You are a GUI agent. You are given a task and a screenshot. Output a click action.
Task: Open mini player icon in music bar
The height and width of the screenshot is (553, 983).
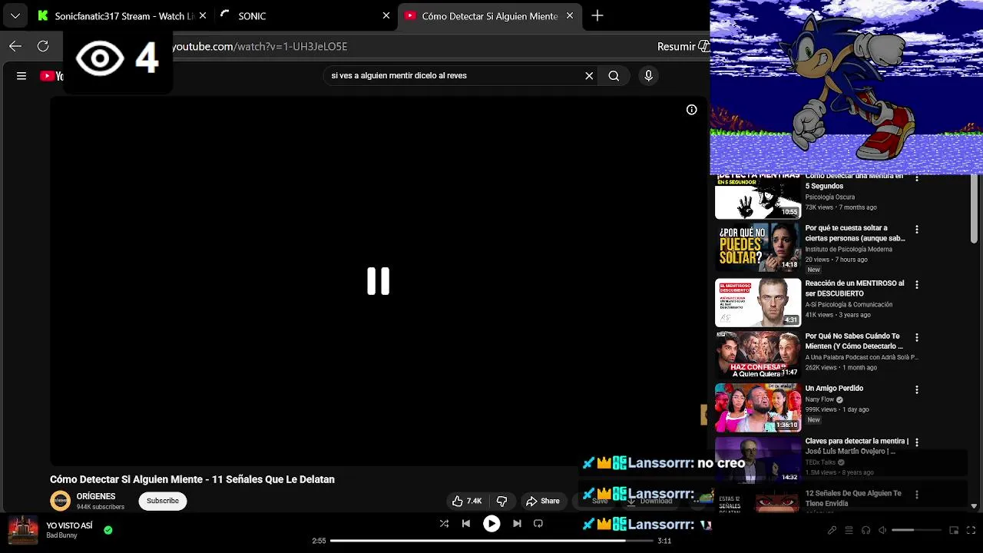pyautogui.click(x=954, y=530)
